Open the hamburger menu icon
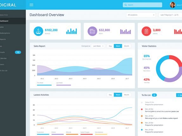 coord(31,5)
